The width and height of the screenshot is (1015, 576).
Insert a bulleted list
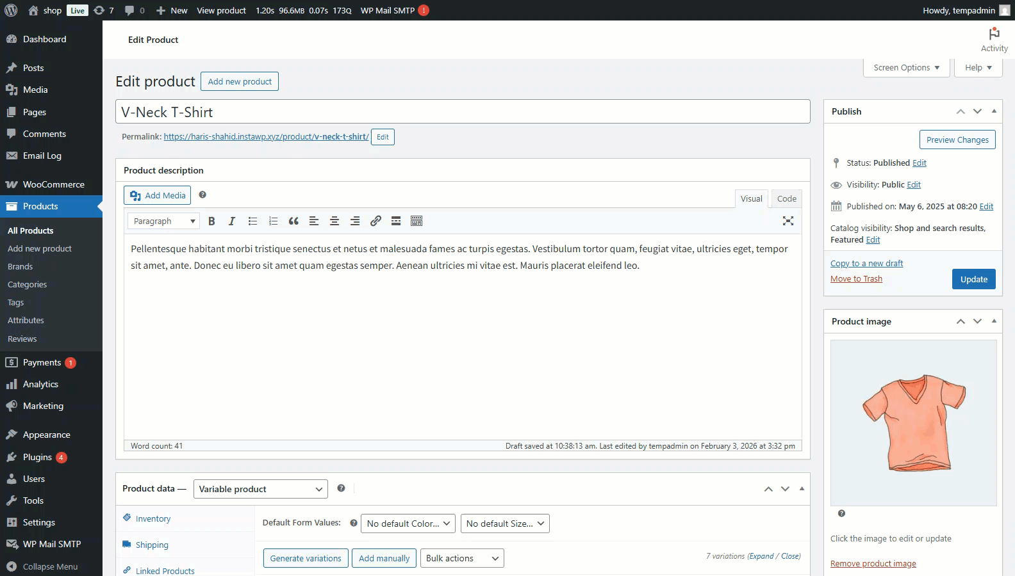tap(252, 221)
